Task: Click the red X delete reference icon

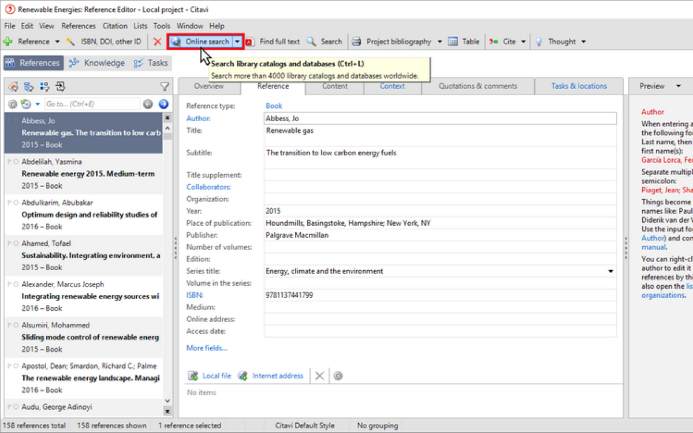Action: (157, 42)
